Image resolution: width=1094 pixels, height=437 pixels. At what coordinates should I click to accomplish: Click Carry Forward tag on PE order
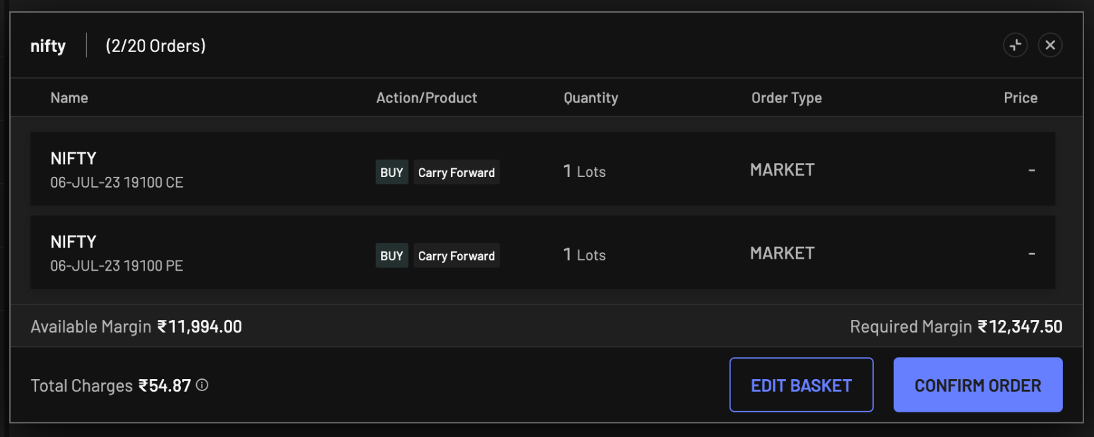click(456, 255)
